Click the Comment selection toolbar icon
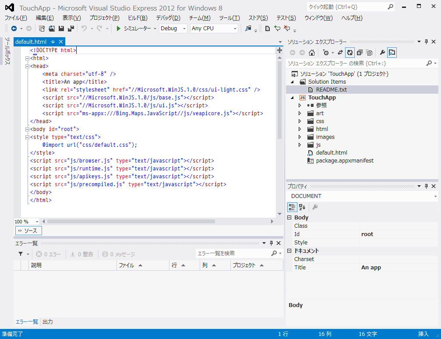 pyautogui.click(x=277, y=28)
